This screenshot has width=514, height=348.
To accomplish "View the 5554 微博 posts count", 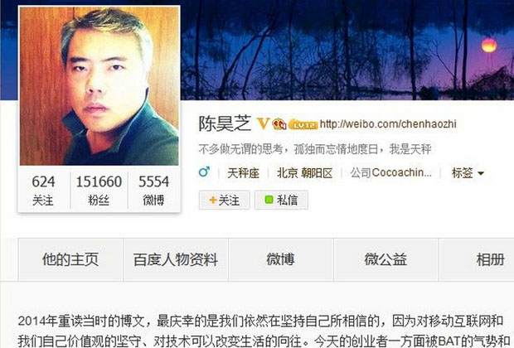I will pos(153,190).
